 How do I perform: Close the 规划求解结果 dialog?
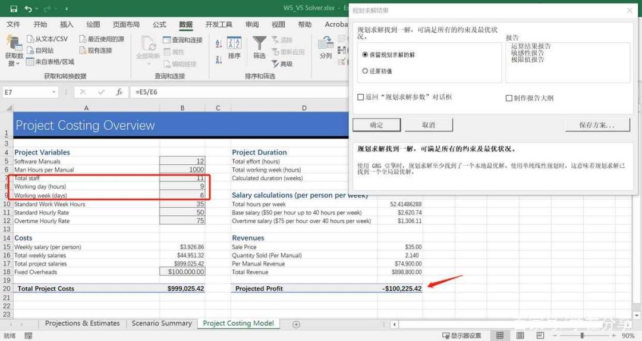coord(630,11)
